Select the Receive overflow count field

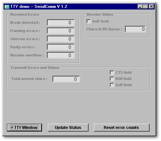61,55
